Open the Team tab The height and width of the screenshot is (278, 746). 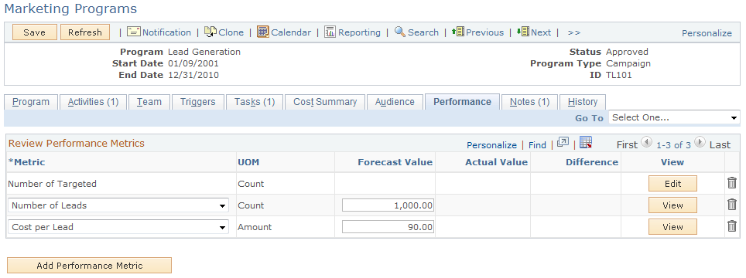tap(149, 102)
